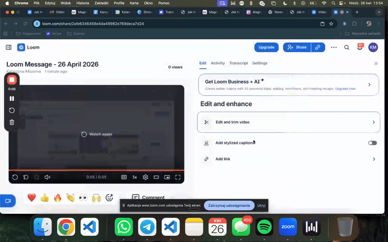388x242 pixels.
Task: Click the Upgrade button
Action: coord(266,47)
